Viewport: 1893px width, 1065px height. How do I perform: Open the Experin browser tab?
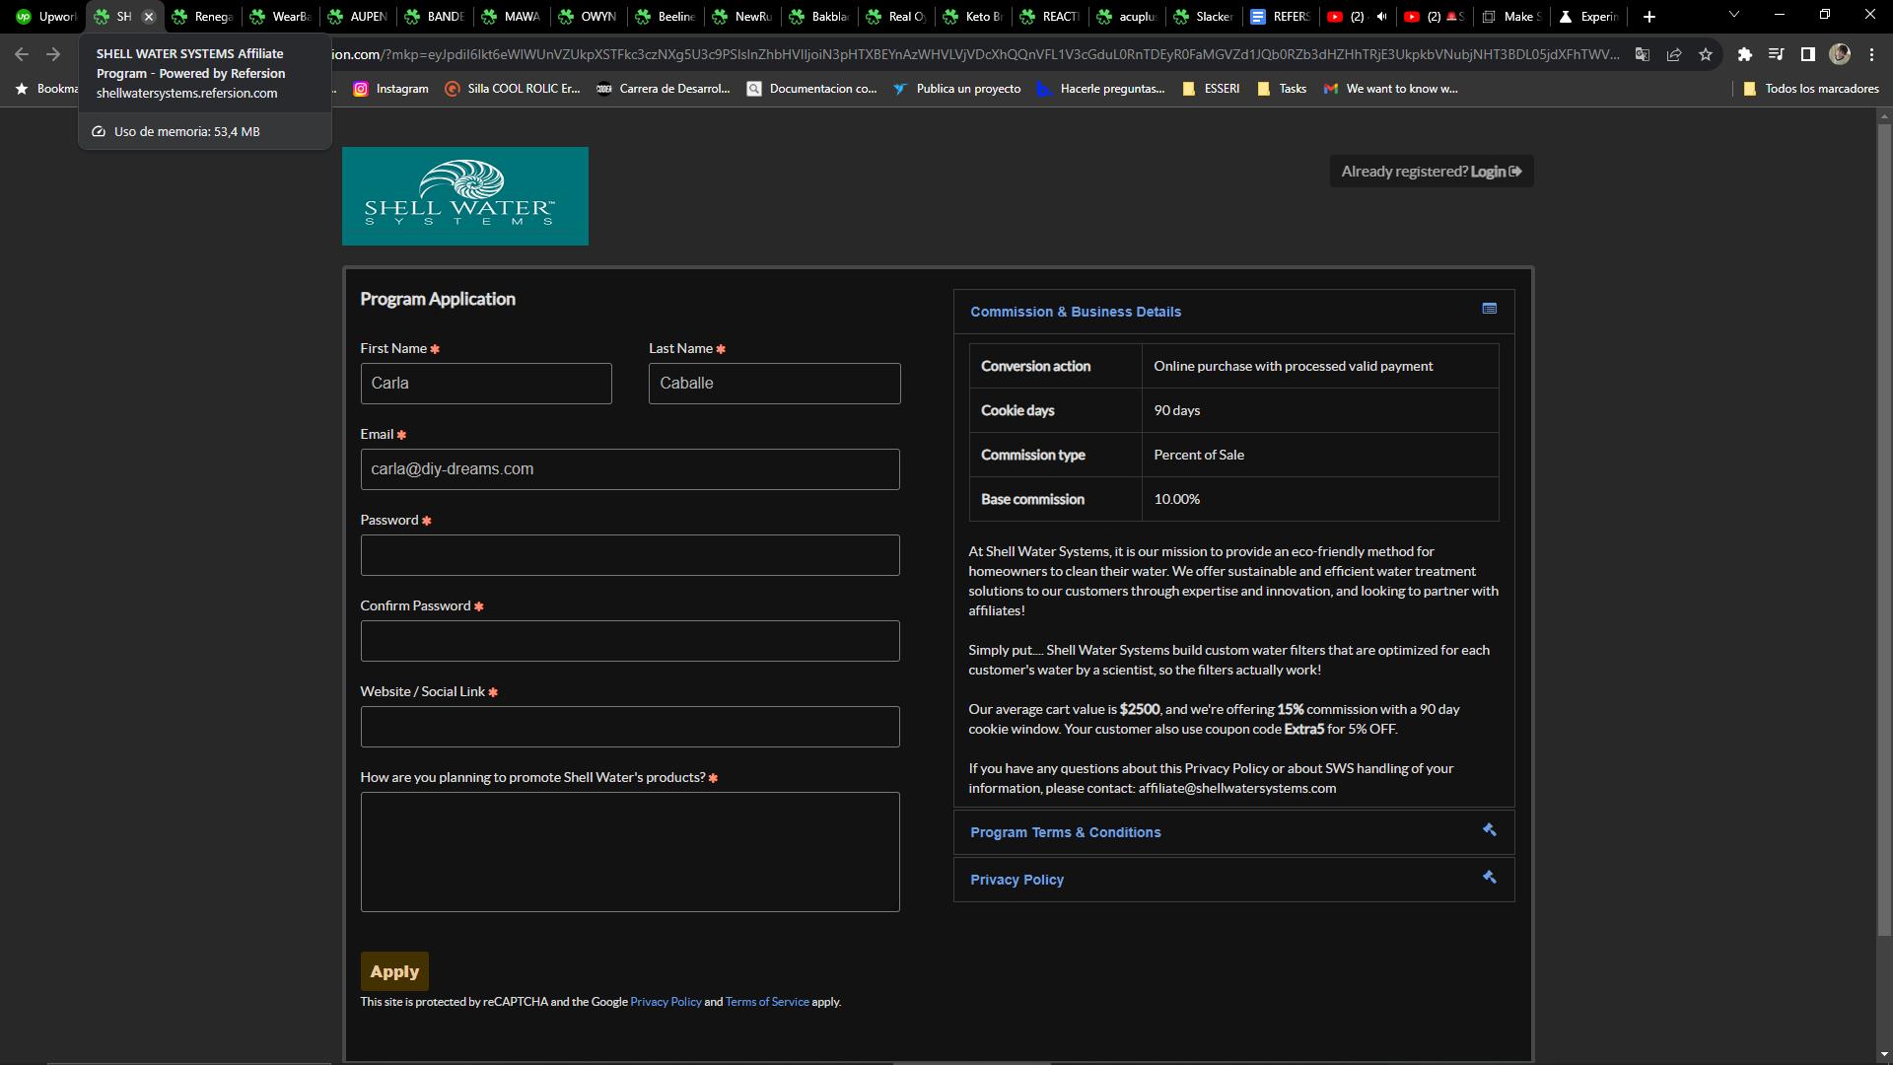1590,17
